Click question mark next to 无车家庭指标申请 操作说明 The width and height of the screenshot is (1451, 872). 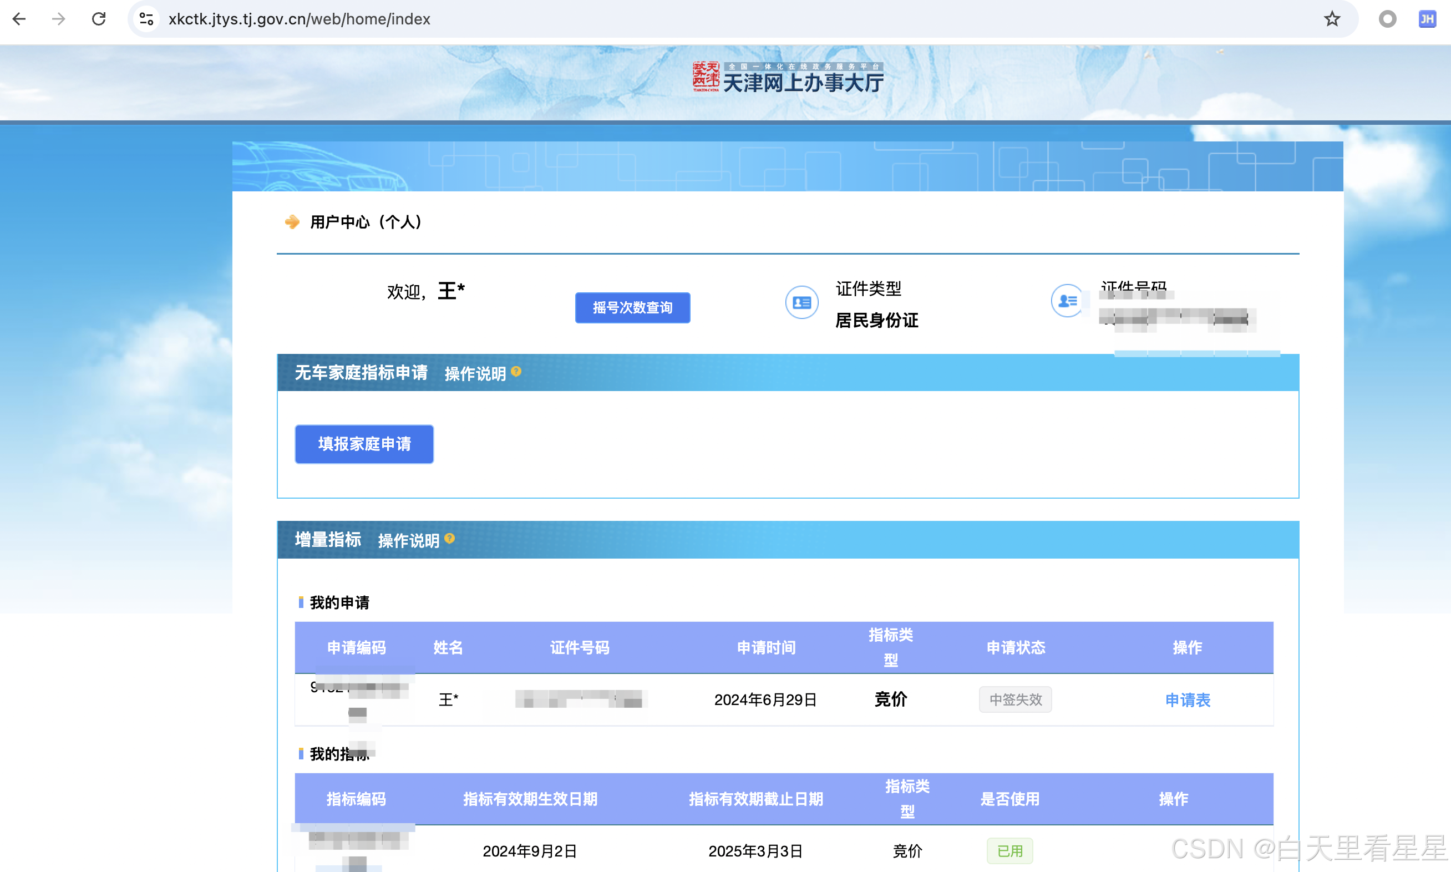(x=516, y=371)
